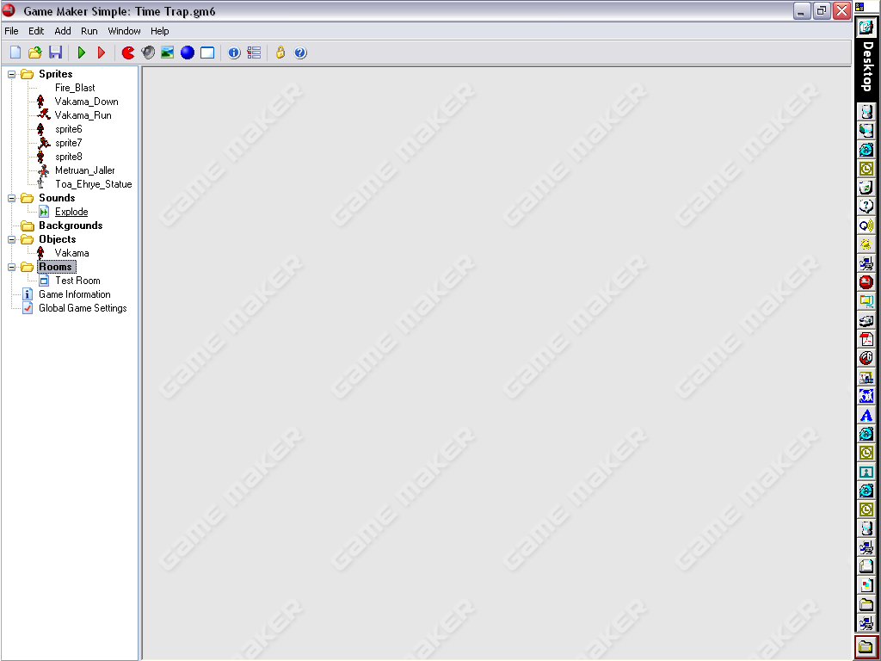The height and width of the screenshot is (661, 881).
Task: Open the Window menu
Action: (124, 31)
